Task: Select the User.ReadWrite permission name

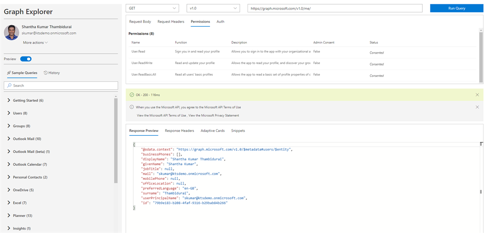Action: 142,63
